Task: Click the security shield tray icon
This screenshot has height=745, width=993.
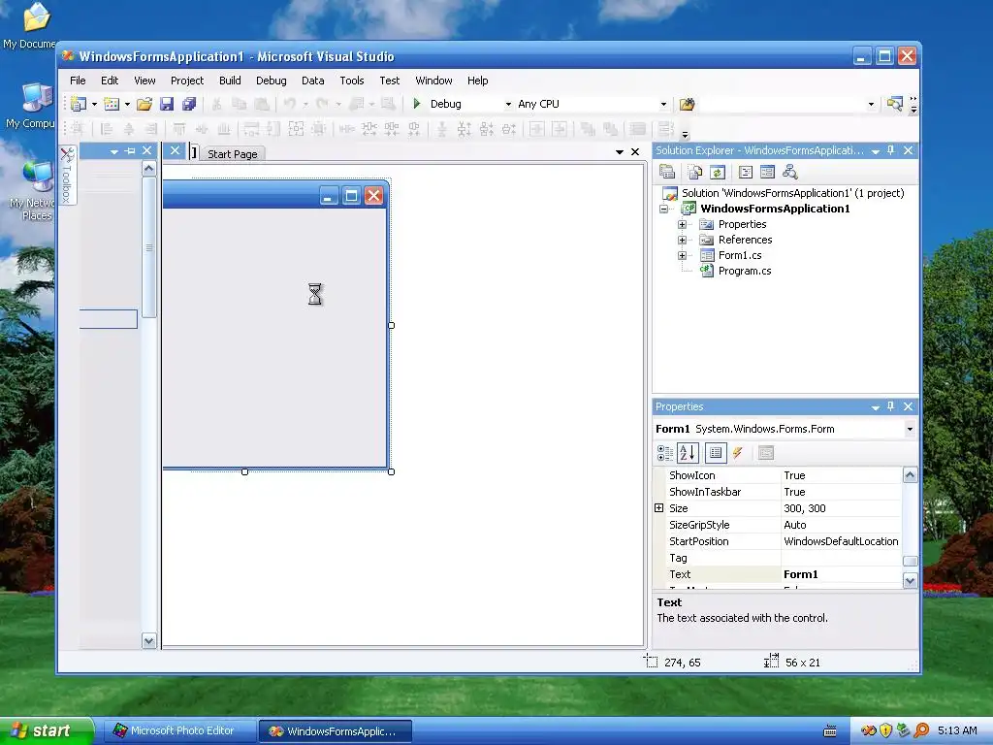Action: coord(885,730)
